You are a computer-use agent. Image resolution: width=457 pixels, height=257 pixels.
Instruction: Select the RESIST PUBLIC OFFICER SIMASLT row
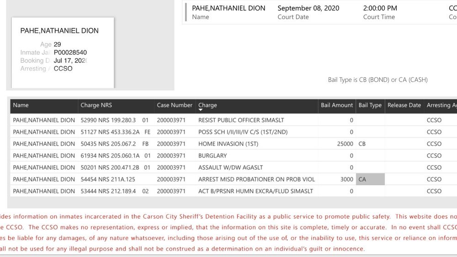[241, 120]
